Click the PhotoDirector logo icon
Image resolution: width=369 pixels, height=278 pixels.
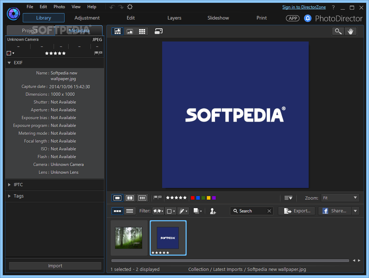[x=13, y=13]
